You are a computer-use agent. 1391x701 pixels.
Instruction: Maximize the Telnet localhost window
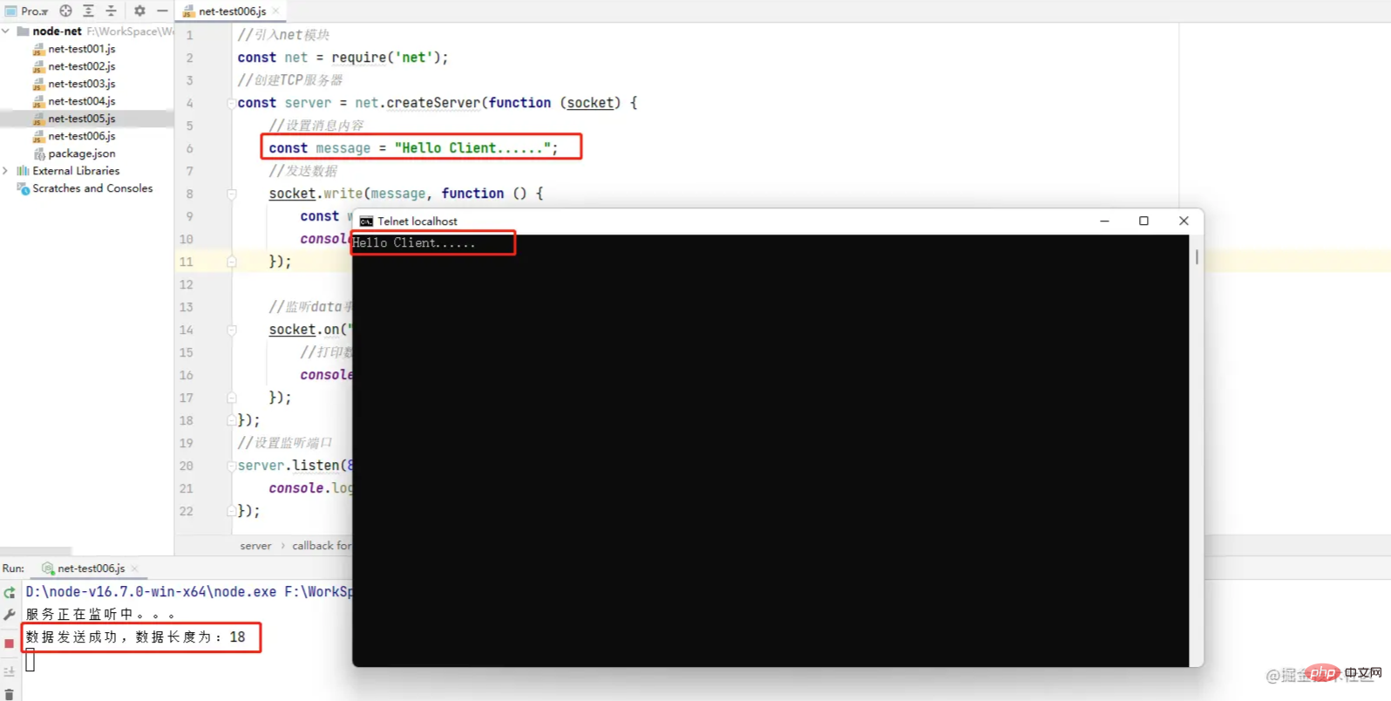pyautogui.click(x=1143, y=221)
